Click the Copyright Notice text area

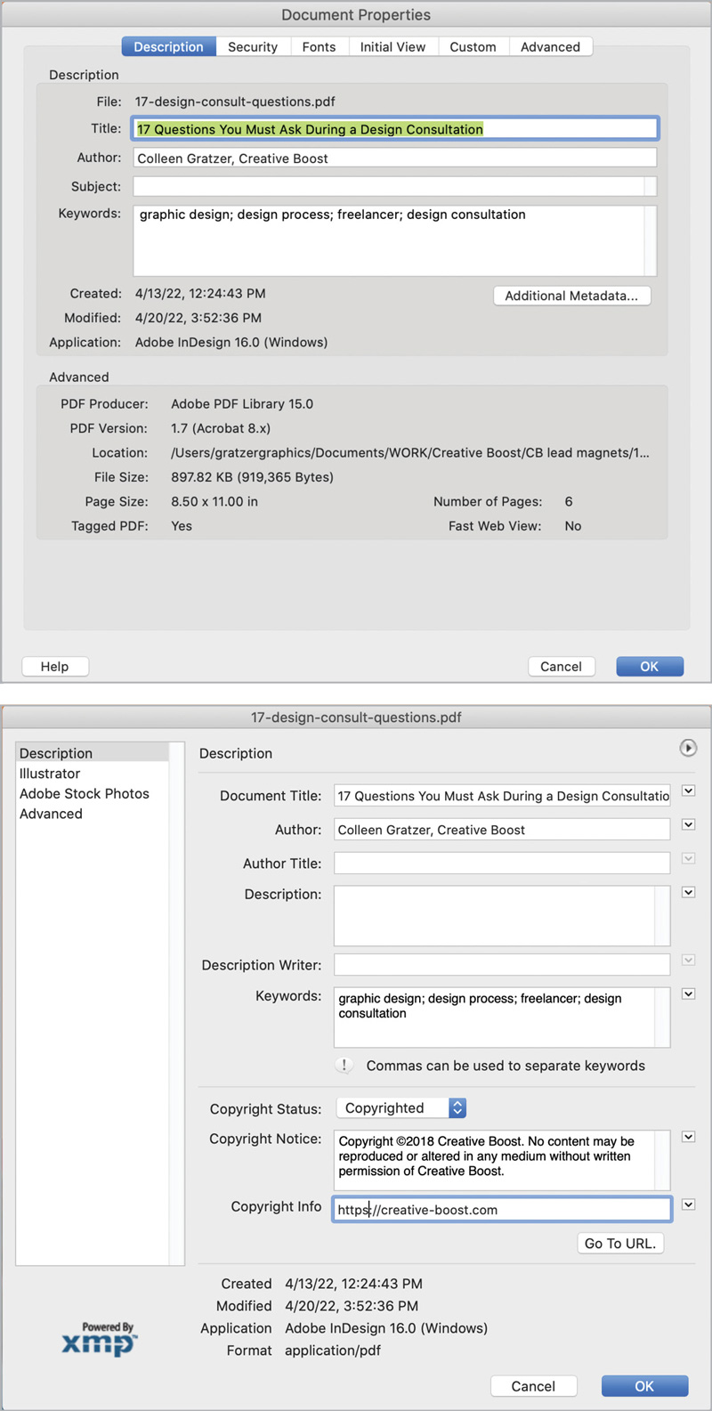coord(502,1160)
